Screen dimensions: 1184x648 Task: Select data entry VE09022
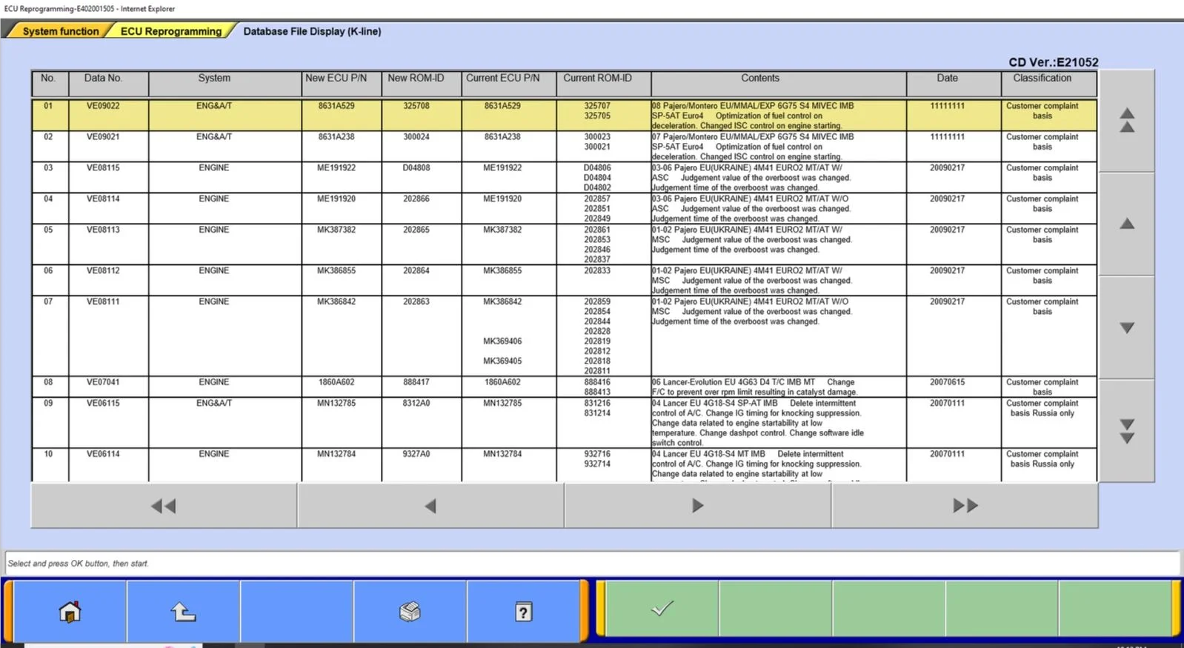coord(103,106)
